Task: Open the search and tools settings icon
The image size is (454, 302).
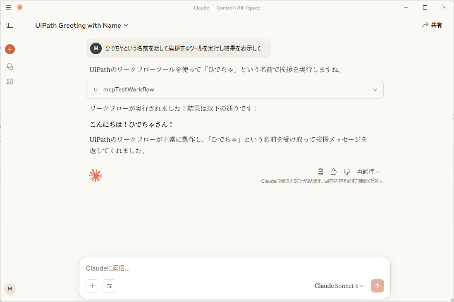Action: (x=110, y=286)
